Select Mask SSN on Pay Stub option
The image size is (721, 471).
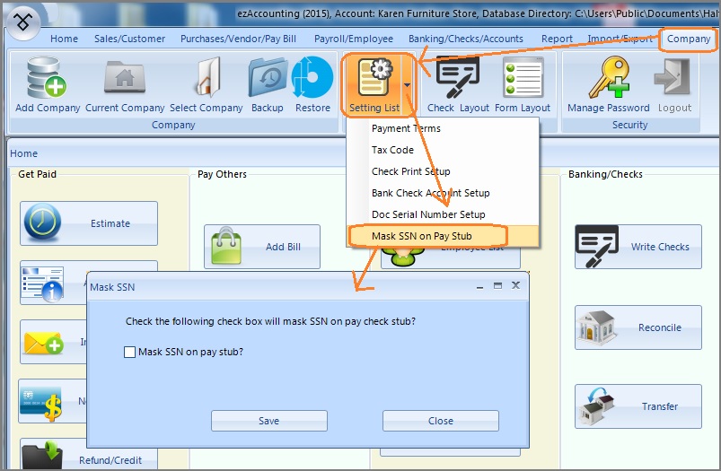pyautogui.click(x=421, y=236)
